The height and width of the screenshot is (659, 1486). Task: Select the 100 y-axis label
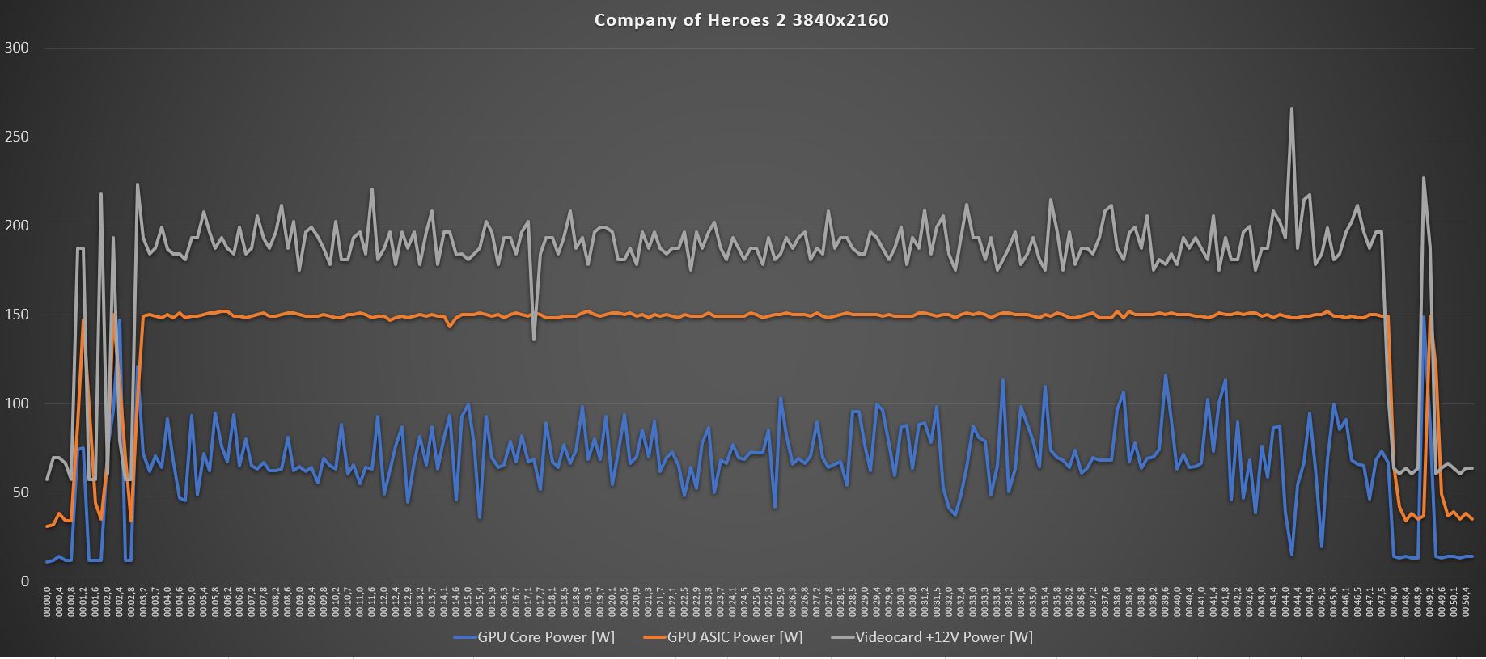[17, 403]
